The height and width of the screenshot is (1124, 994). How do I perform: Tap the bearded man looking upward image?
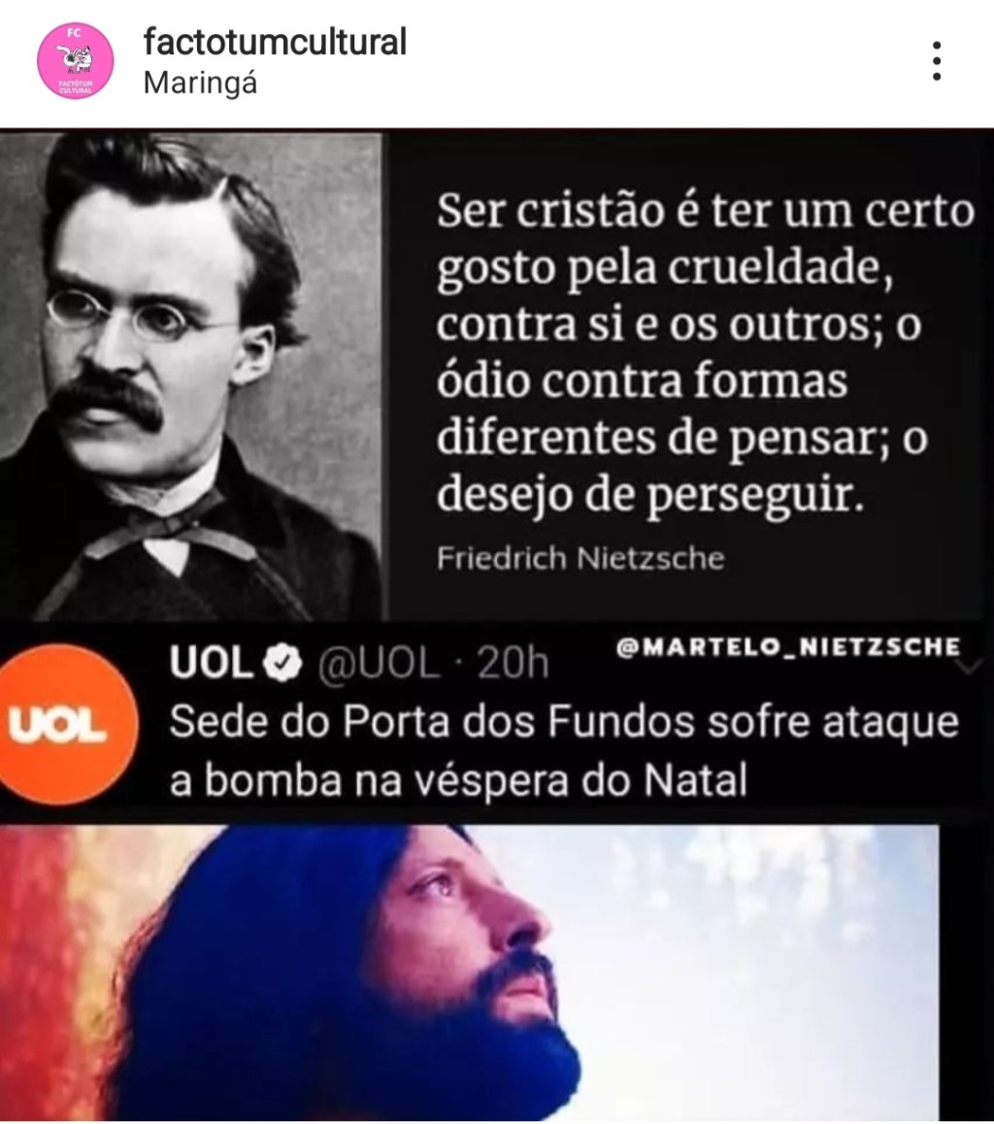point(469,974)
